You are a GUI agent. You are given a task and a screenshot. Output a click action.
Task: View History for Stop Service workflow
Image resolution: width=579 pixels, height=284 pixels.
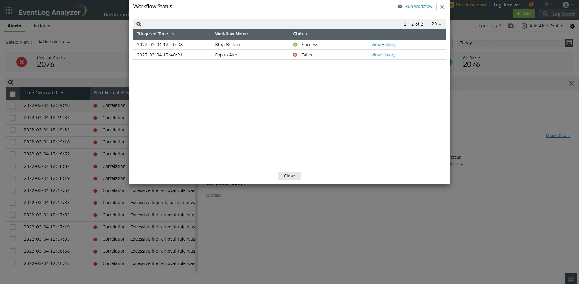383,45
